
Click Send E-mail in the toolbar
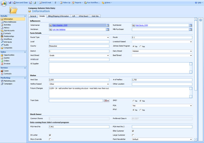[x=45, y=3]
